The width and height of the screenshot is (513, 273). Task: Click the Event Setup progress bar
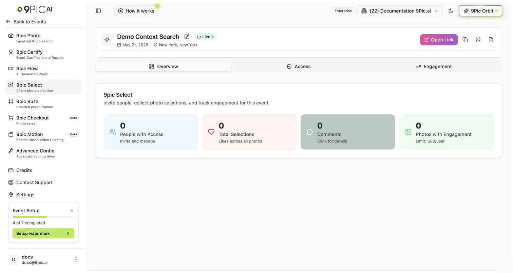43,217
